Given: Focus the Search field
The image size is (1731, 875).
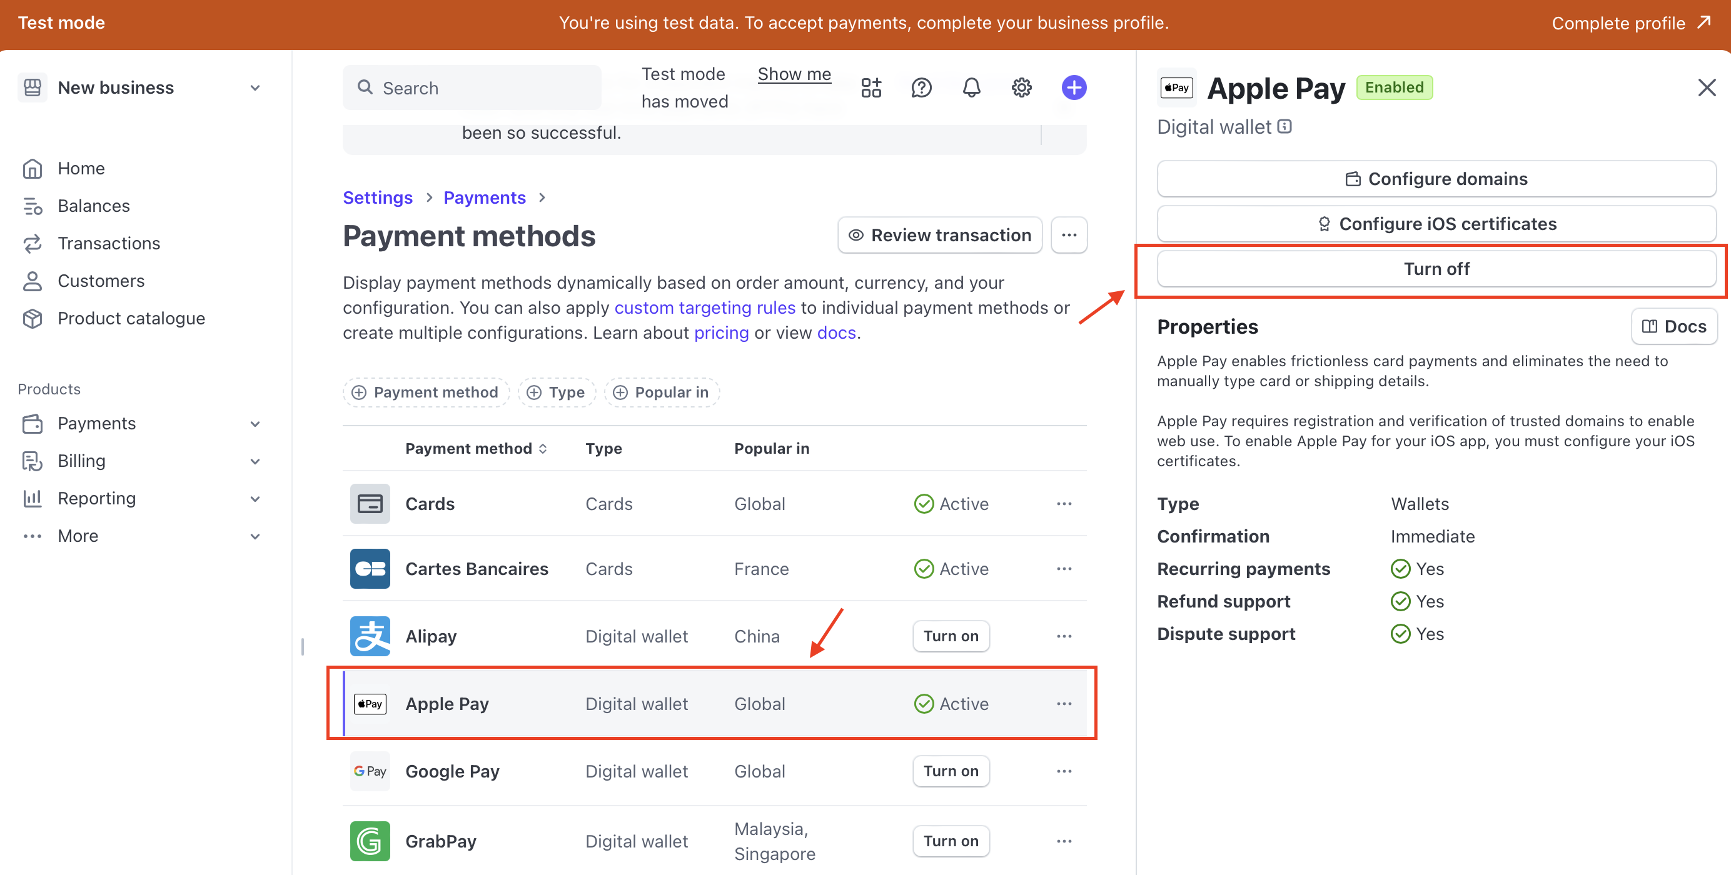Looking at the screenshot, I should (x=472, y=88).
